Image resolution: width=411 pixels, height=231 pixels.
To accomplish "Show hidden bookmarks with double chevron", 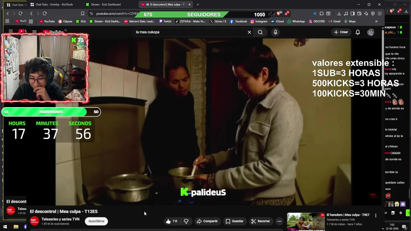I will (376, 21).
